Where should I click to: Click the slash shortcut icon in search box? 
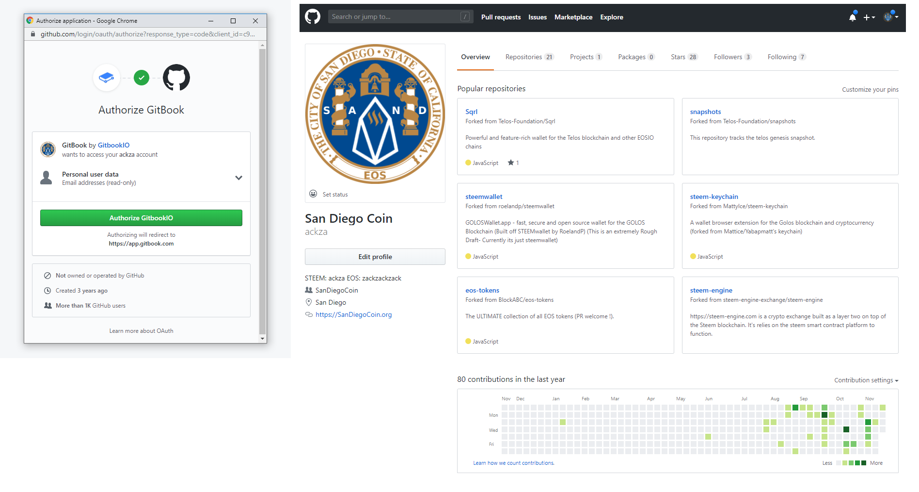[465, 17]
